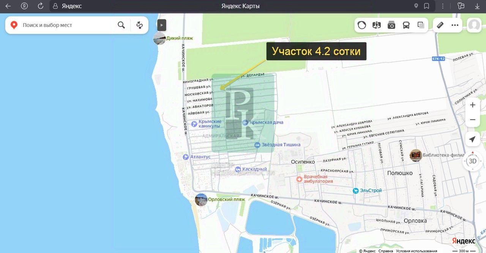
Task: Zoom out with the minus button
Action: (x=472, y=120)
